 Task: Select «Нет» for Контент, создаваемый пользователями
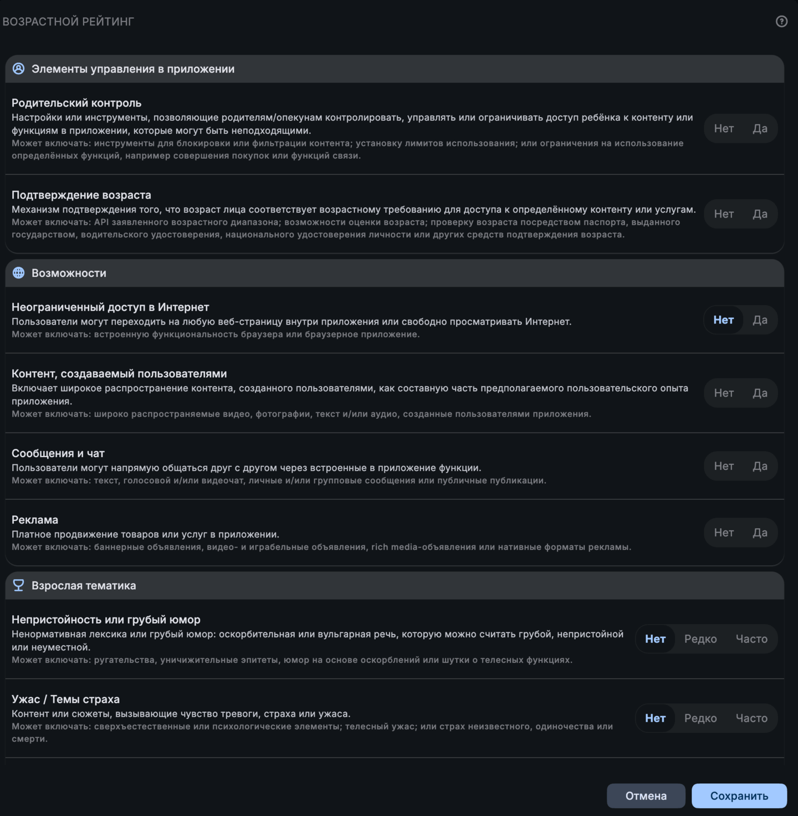[x=723, y=393]
